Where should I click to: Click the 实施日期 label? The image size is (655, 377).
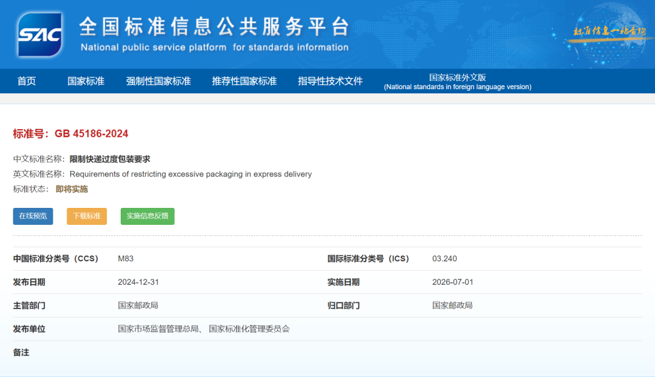tap(343, 282)
